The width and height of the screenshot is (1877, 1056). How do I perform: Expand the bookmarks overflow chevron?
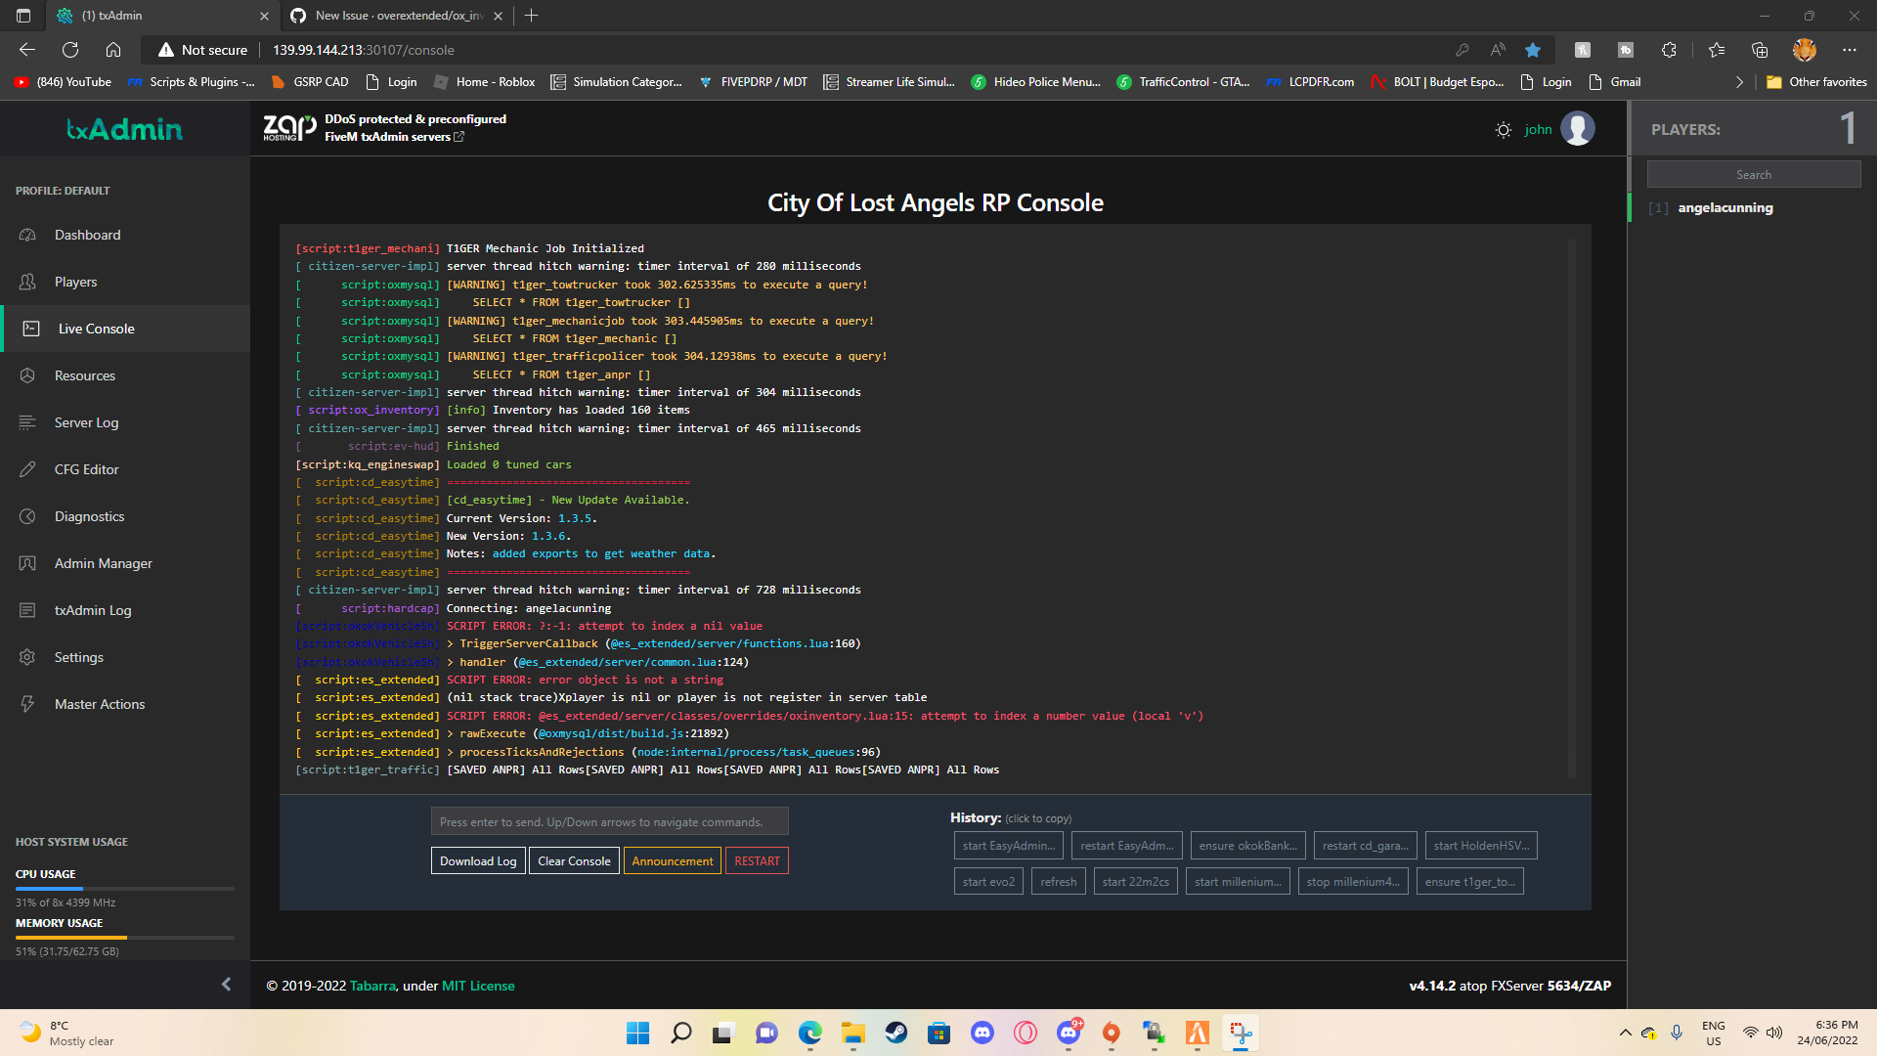tap(1739, 82)
